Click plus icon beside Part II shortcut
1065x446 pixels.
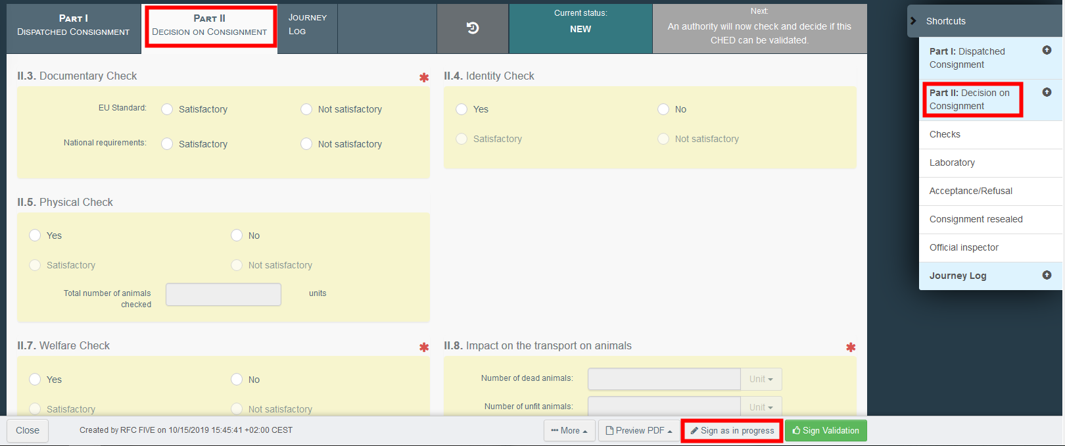(1047, 92)
